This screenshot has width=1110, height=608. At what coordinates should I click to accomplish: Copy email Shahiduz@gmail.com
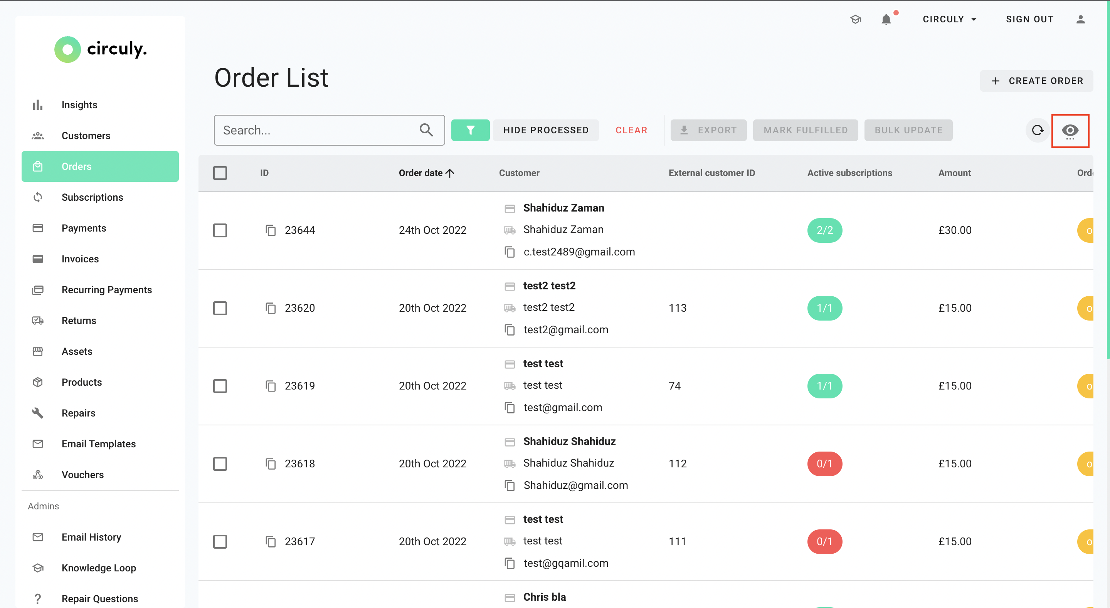[x=510, y=485]
